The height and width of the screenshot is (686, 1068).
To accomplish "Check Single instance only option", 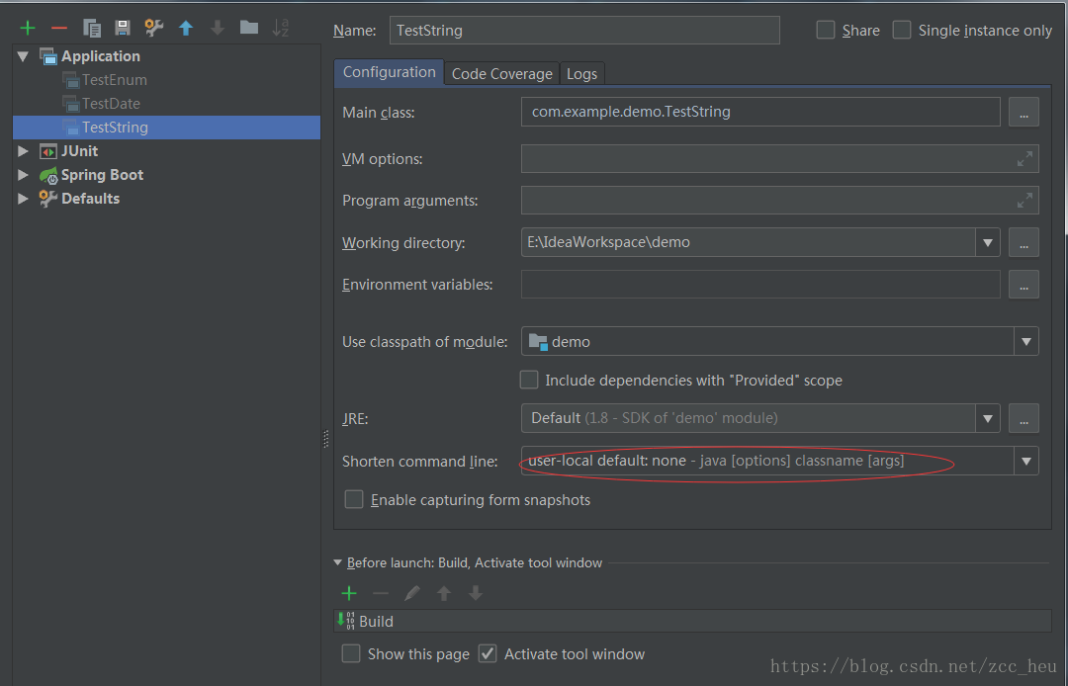I will tap(902, 31).
